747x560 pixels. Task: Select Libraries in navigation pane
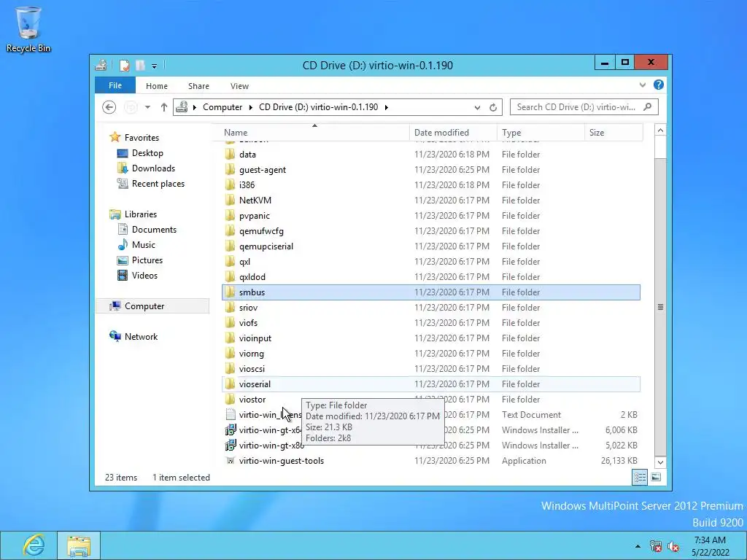(141, 214)
